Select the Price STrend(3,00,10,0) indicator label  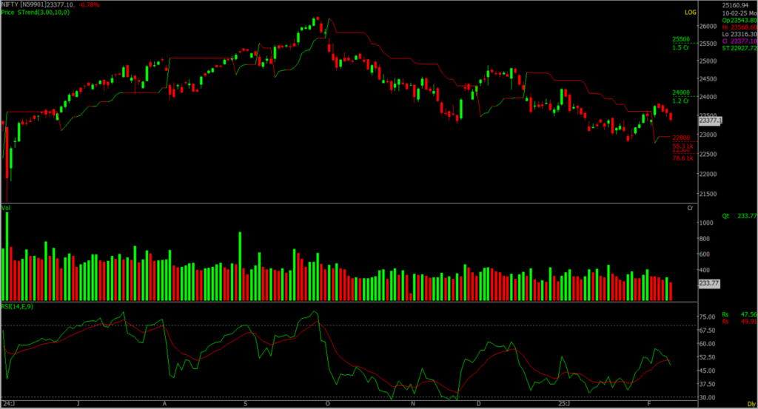coord(37,12)
